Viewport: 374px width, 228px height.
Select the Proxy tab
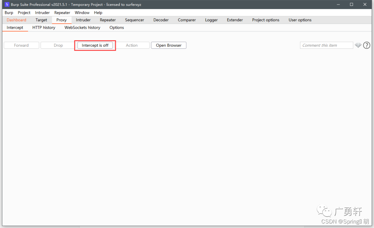point(62,20)
